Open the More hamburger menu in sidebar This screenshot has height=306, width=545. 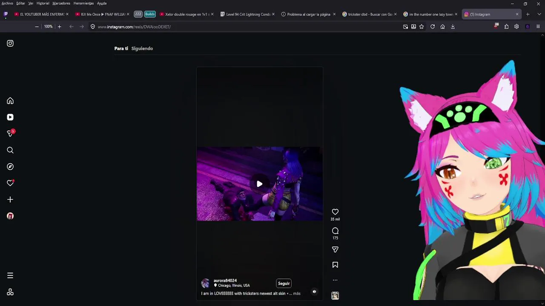click(10, 275)
